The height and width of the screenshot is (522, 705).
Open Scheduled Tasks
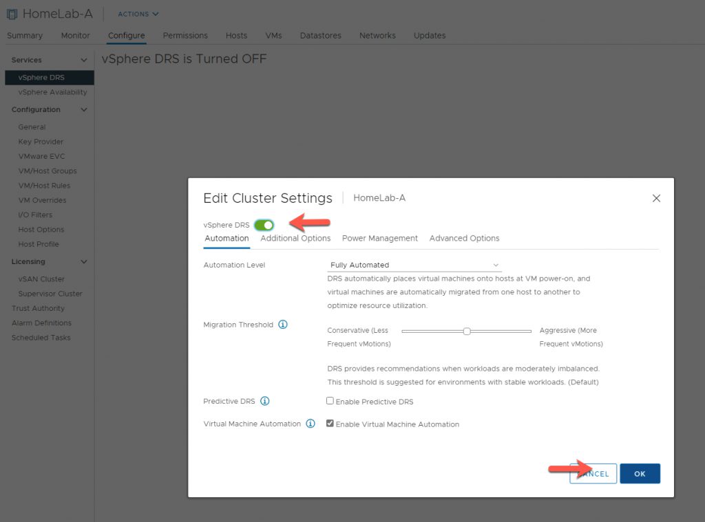[41, 338]
